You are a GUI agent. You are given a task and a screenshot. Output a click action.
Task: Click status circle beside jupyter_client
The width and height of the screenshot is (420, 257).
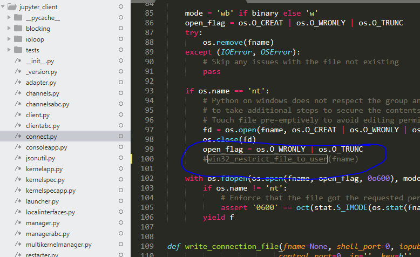[x=121, y=6]
